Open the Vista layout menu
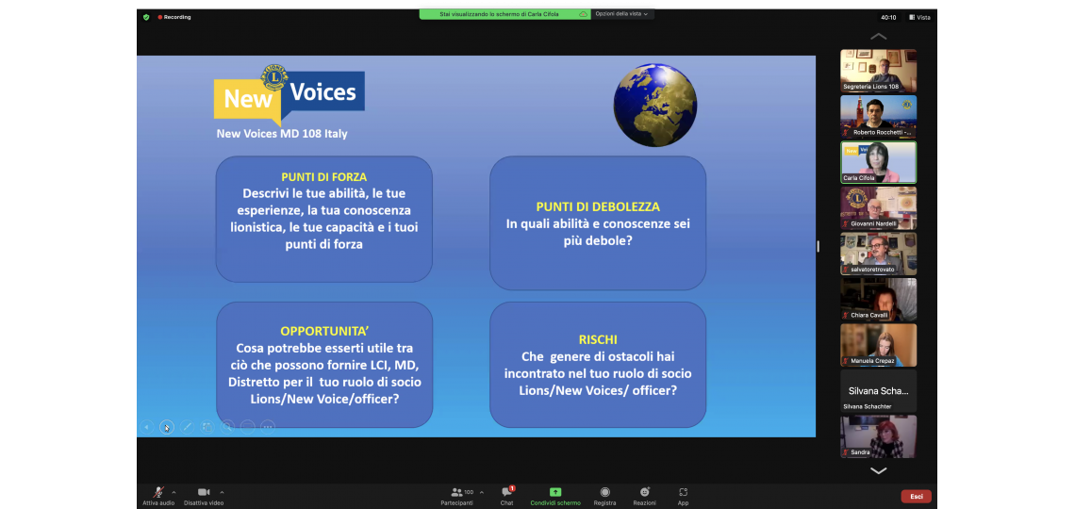The height and width of the screenshot is (509, 1075). point(919,17)
